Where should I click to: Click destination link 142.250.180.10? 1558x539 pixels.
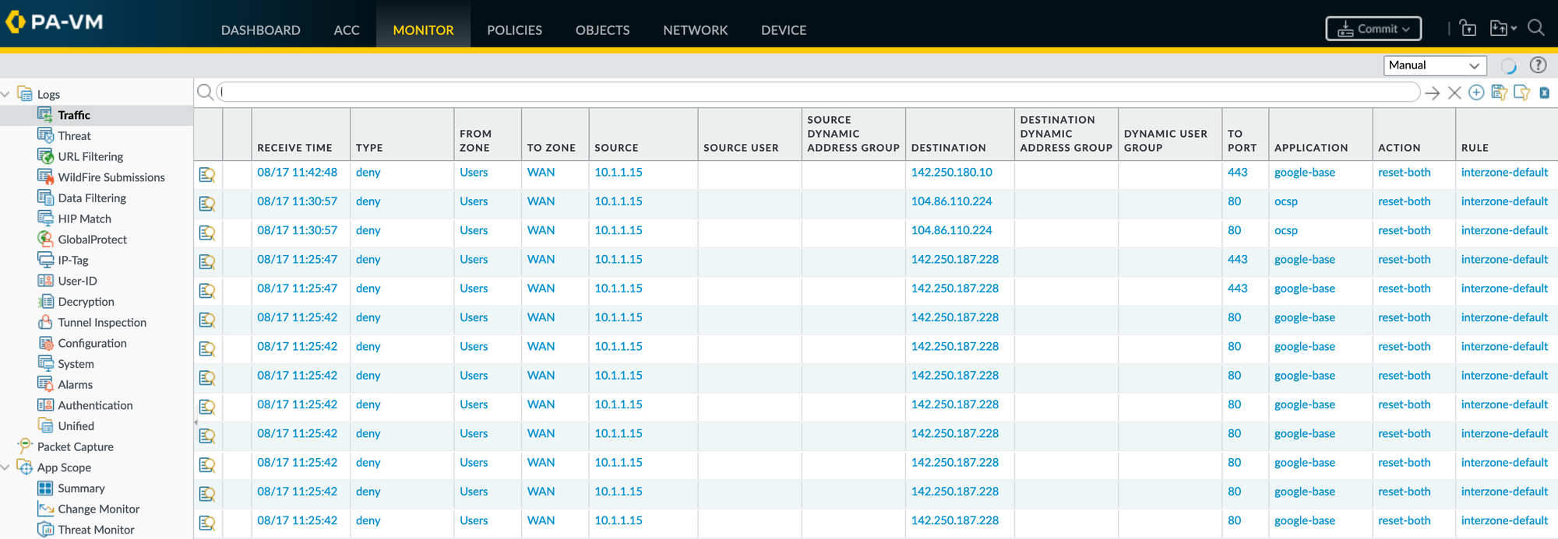point(951,173)
